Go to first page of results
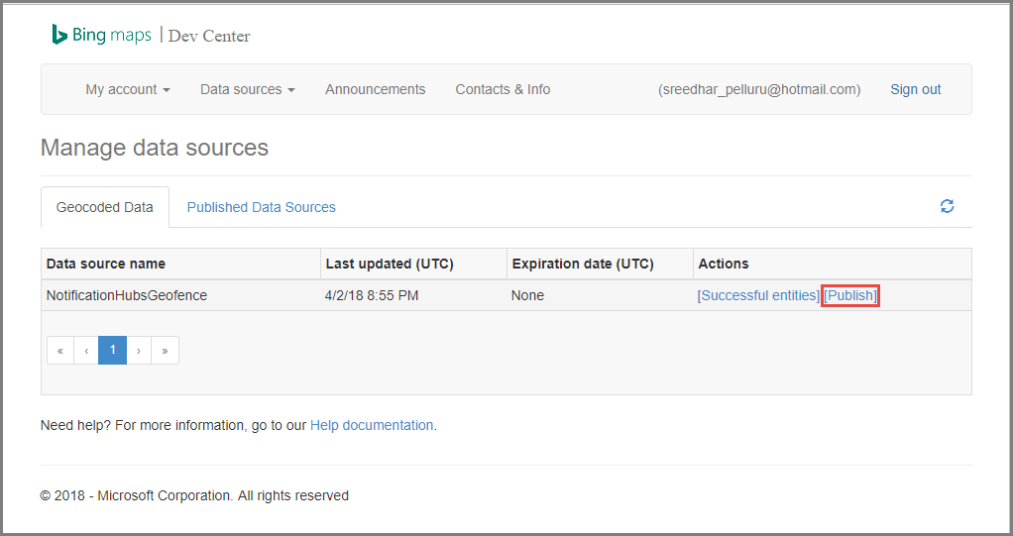Screen dimensions: 1013x536 click(60, 351)
